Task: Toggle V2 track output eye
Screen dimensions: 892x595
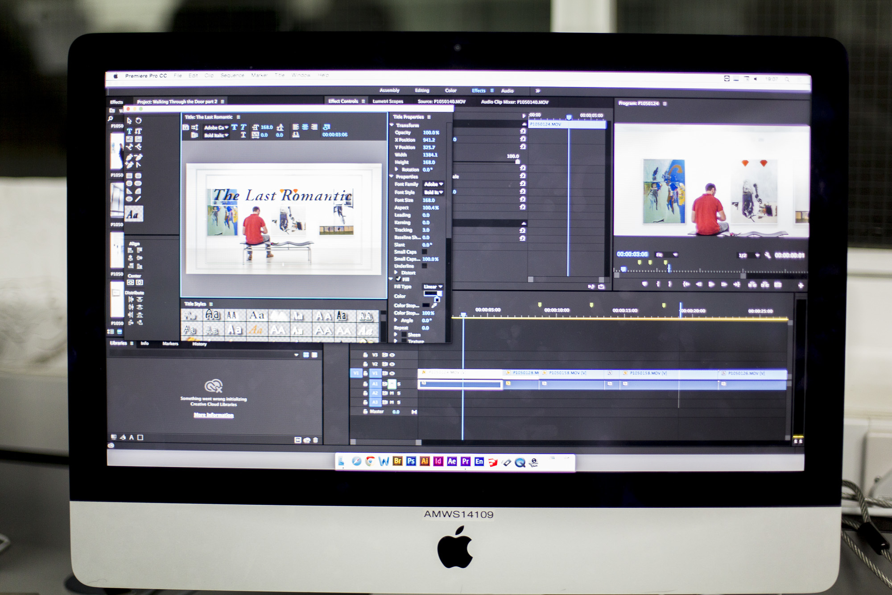Action: coord(392,364)
